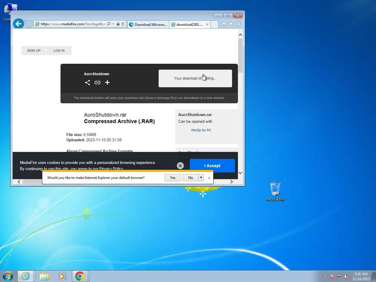Screen dimensions: 376x282
Task: Click the horizontal scrollbar left arrow
Action: click(19, 182)
